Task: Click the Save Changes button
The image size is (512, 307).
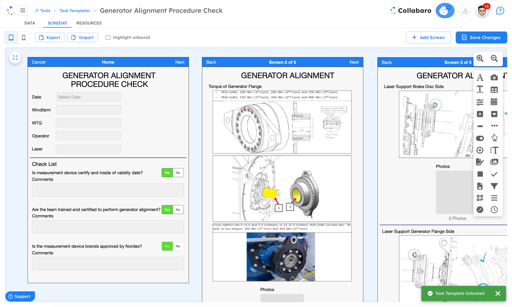Action: [481, 38]
